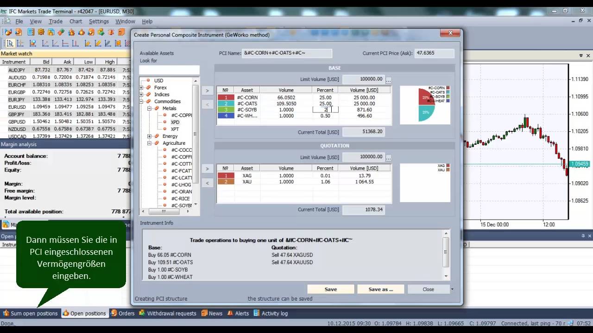This screenshot has width=593, height=333.
Task: Click orange color cell of XAU row
Action: 226,182
